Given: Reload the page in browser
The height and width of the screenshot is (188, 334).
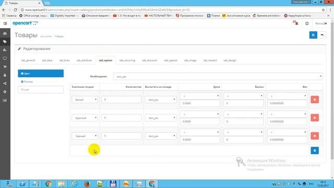Looking at the screenshot, I should coord(15,10).
